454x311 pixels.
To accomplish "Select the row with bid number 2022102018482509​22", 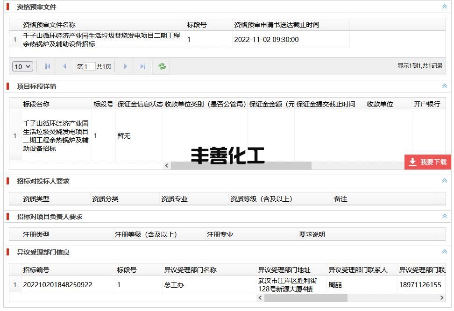I will (x=227, y=285).
